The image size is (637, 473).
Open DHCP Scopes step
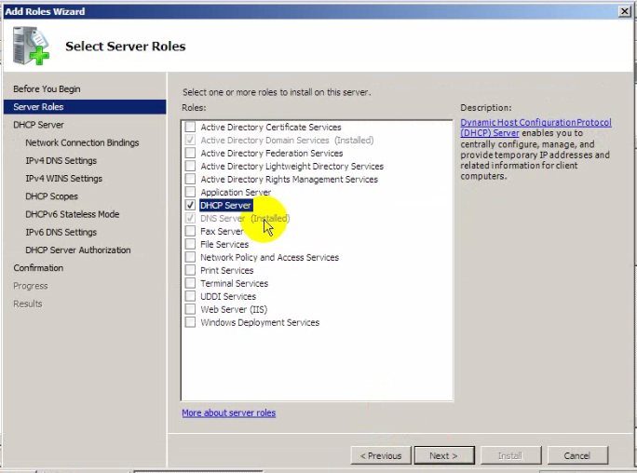click(x=51, y=196)
